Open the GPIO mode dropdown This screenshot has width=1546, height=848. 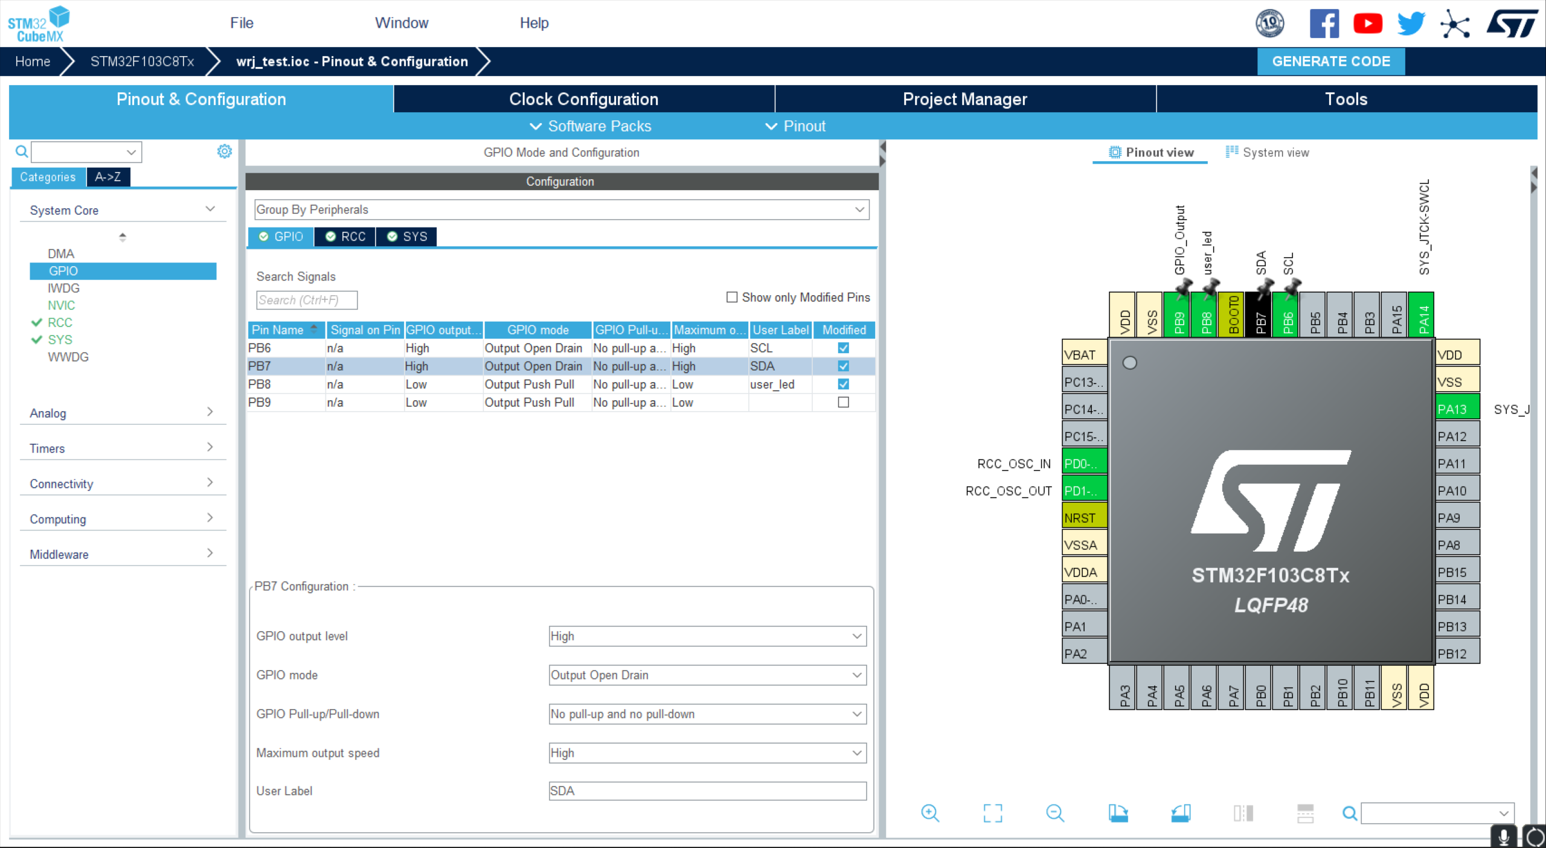click(708, 675)
